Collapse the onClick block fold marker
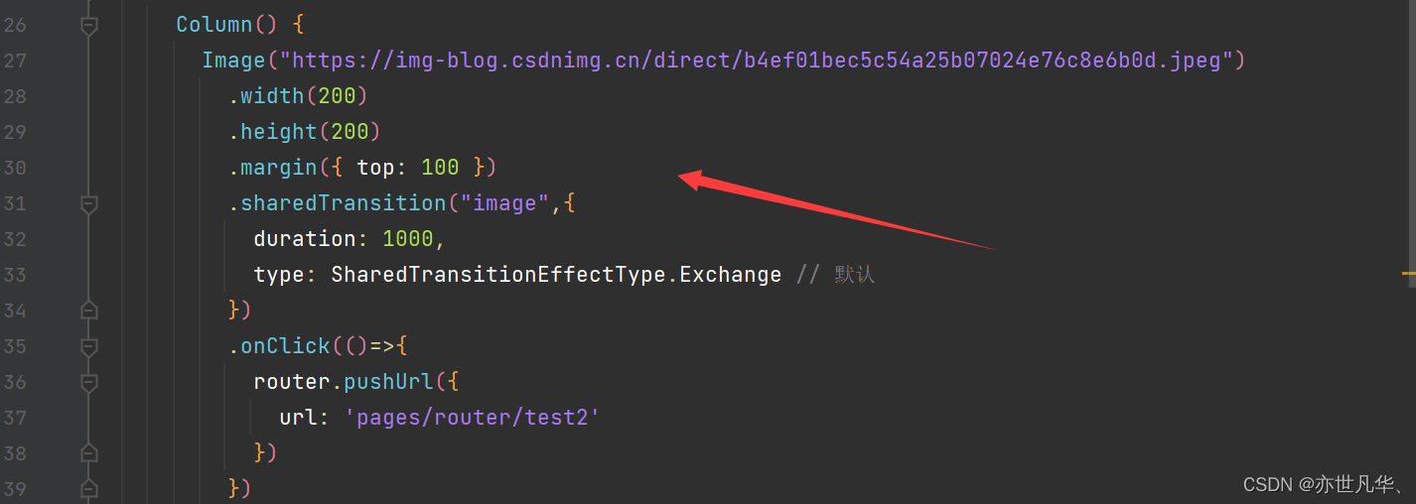1416x504 pixels. pyautogui.click(x=89, y=347)
